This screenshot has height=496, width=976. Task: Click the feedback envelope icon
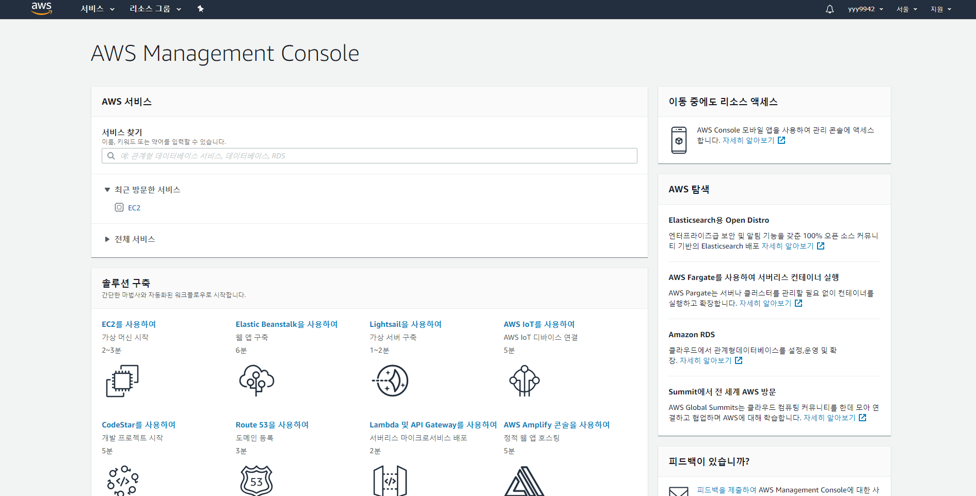pos(679,491)
